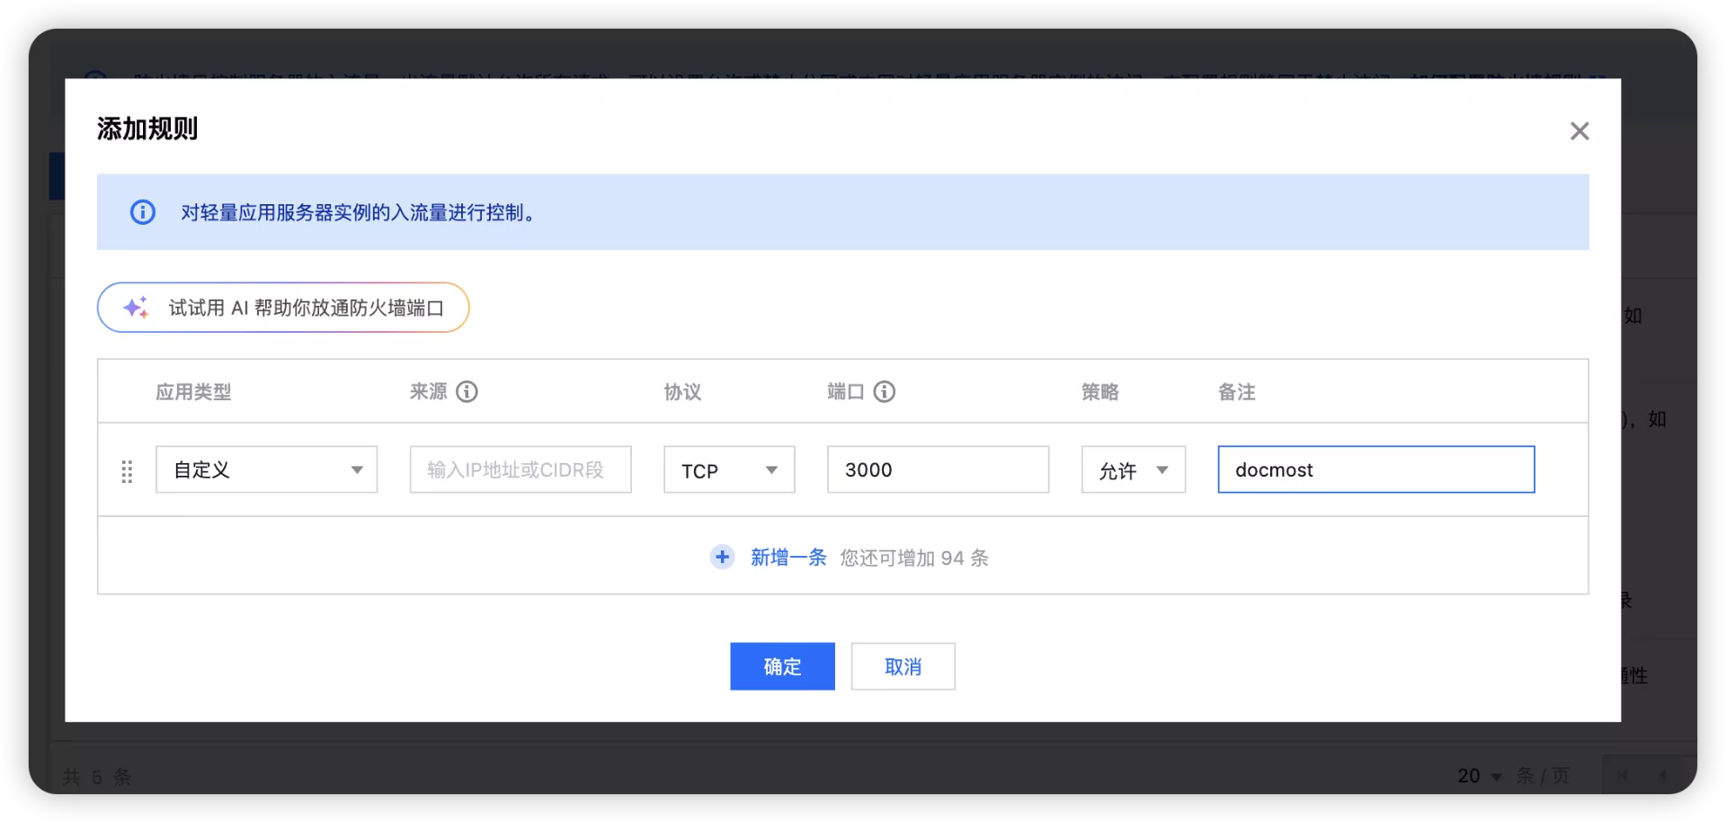Click the 您还可增加 94 条 text
Viewport: 1726px width, 822px height.
[x=914, y=558]
